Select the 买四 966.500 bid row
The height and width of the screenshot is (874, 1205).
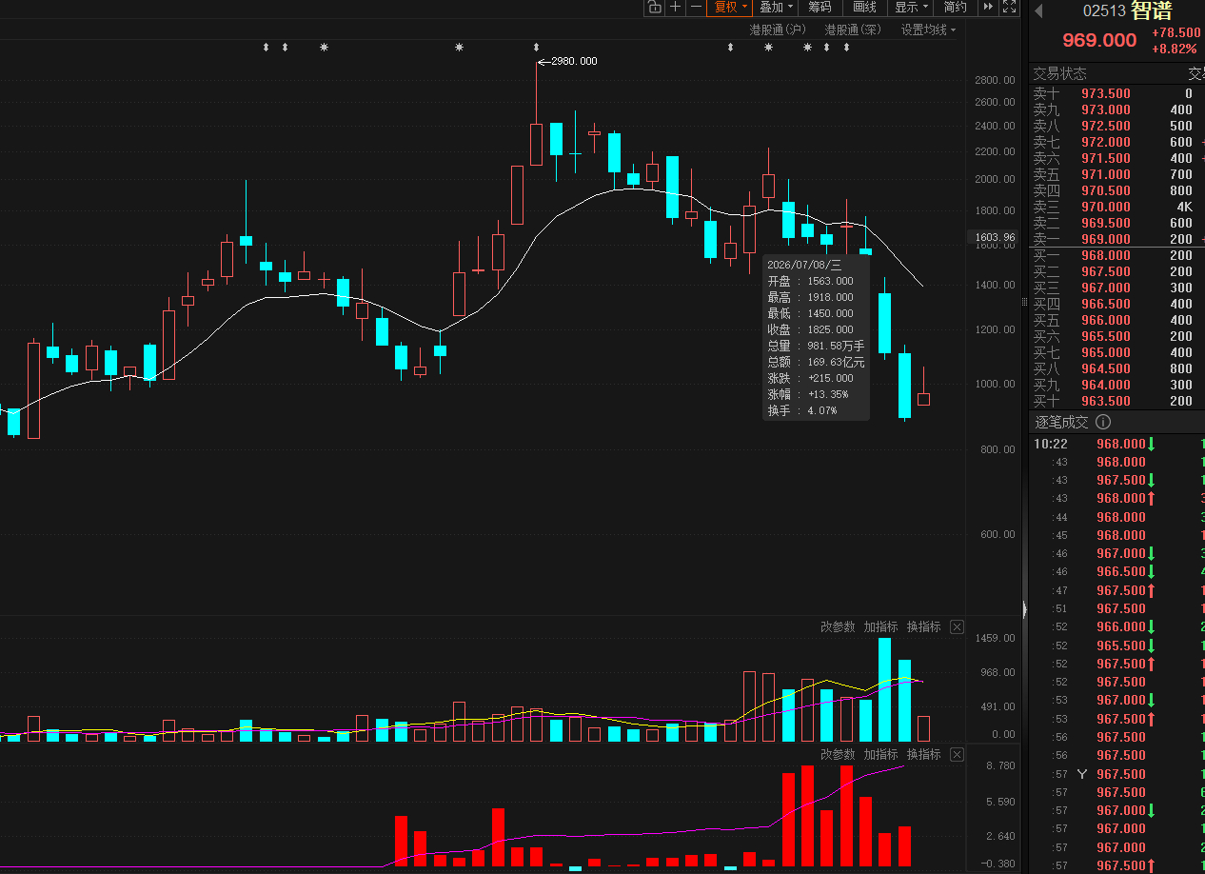pyautogui.click(x=1116, y=304)
